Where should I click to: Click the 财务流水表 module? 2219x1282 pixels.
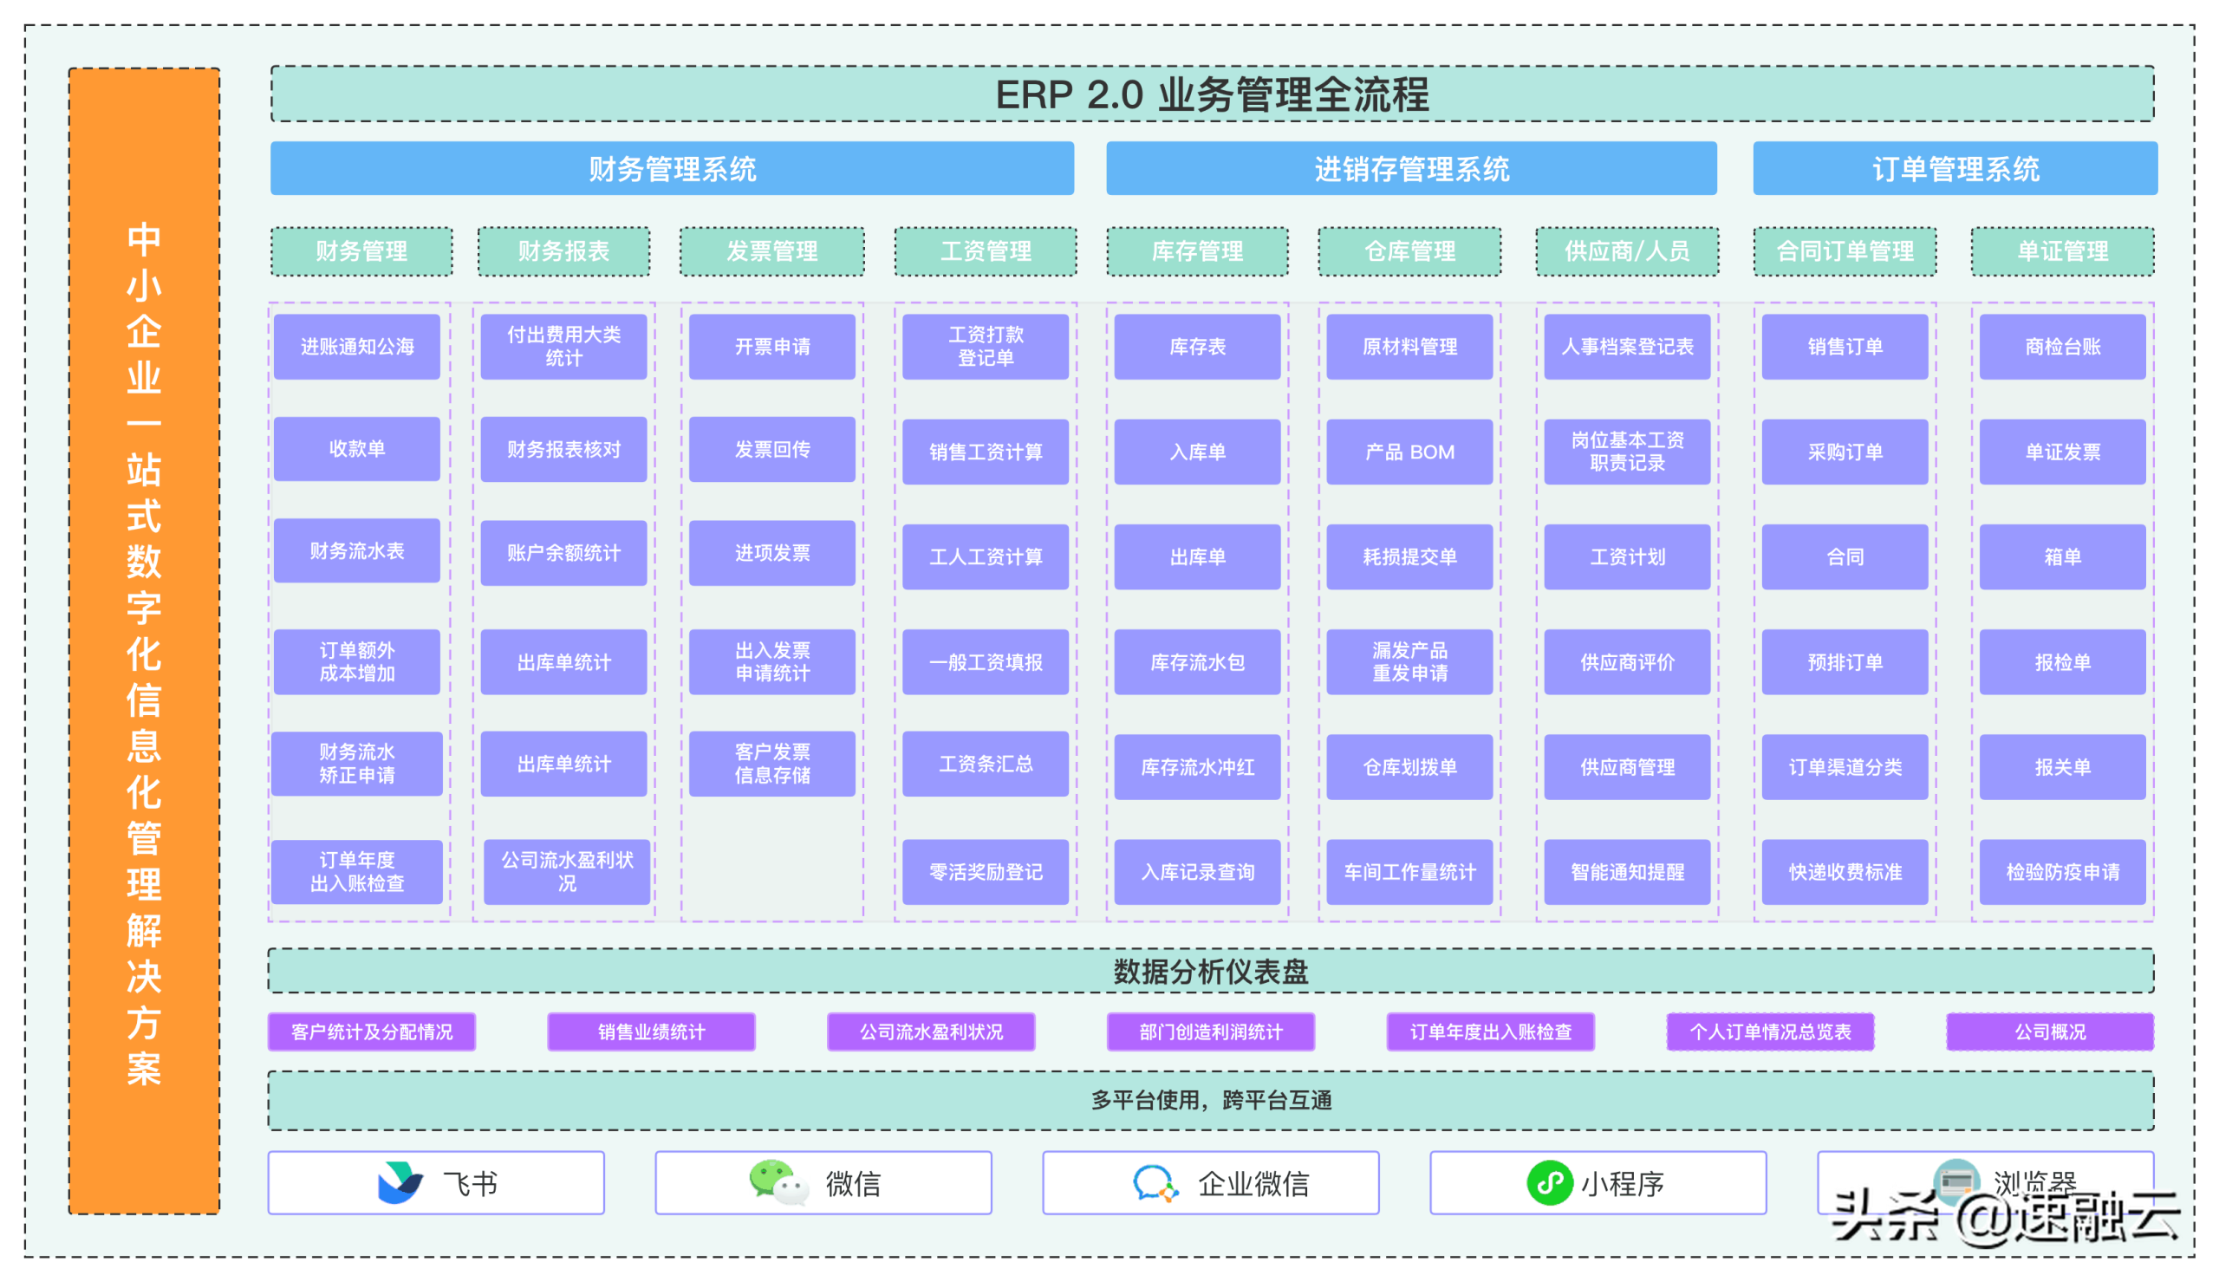coord(356,551)
